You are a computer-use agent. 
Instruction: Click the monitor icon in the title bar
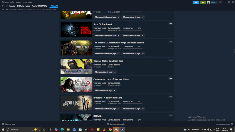tap(220, 2)
